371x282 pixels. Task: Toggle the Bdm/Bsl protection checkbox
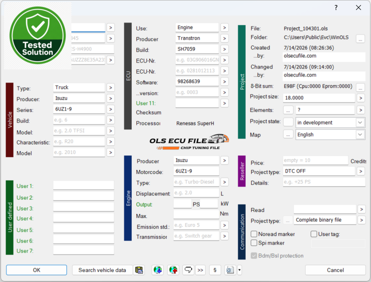[254, 255]
